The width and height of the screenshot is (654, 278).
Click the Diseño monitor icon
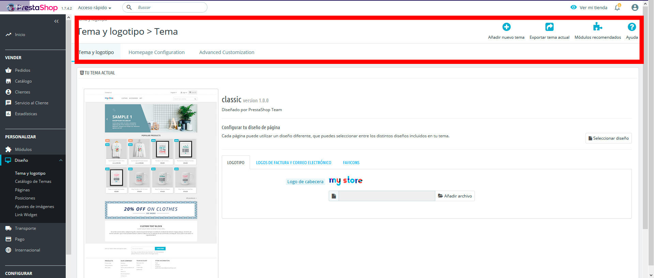pyautogui.click(x=8, y=160)
